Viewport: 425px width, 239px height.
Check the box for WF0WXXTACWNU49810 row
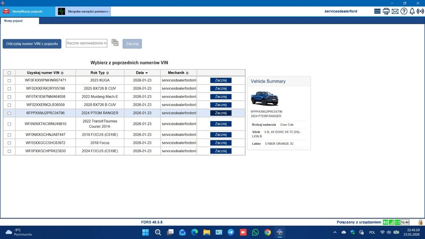[x=9, y=124]
